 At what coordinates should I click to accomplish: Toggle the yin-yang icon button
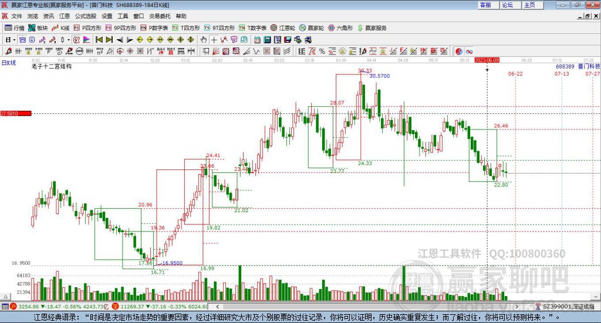click(459, 51)
